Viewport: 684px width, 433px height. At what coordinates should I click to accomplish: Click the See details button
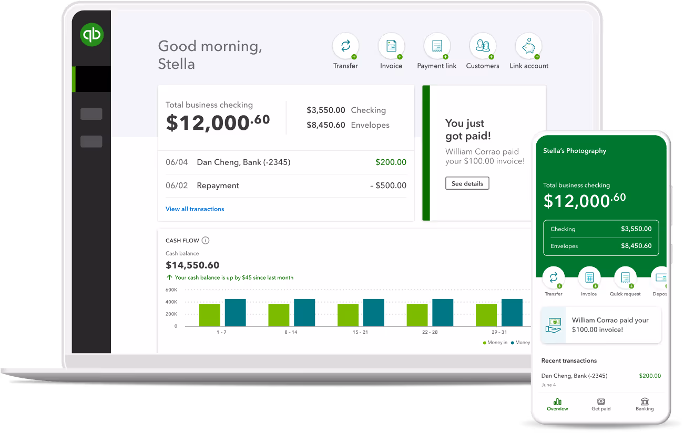[467, 183]
